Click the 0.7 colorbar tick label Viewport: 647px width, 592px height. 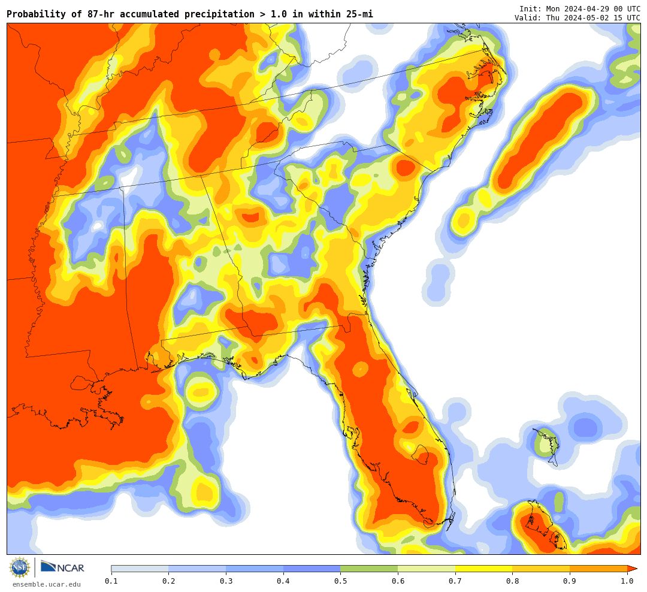[x=455, y=581]
